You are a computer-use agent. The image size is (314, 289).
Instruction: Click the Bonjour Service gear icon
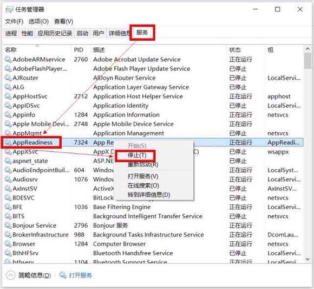pos(8,226)
